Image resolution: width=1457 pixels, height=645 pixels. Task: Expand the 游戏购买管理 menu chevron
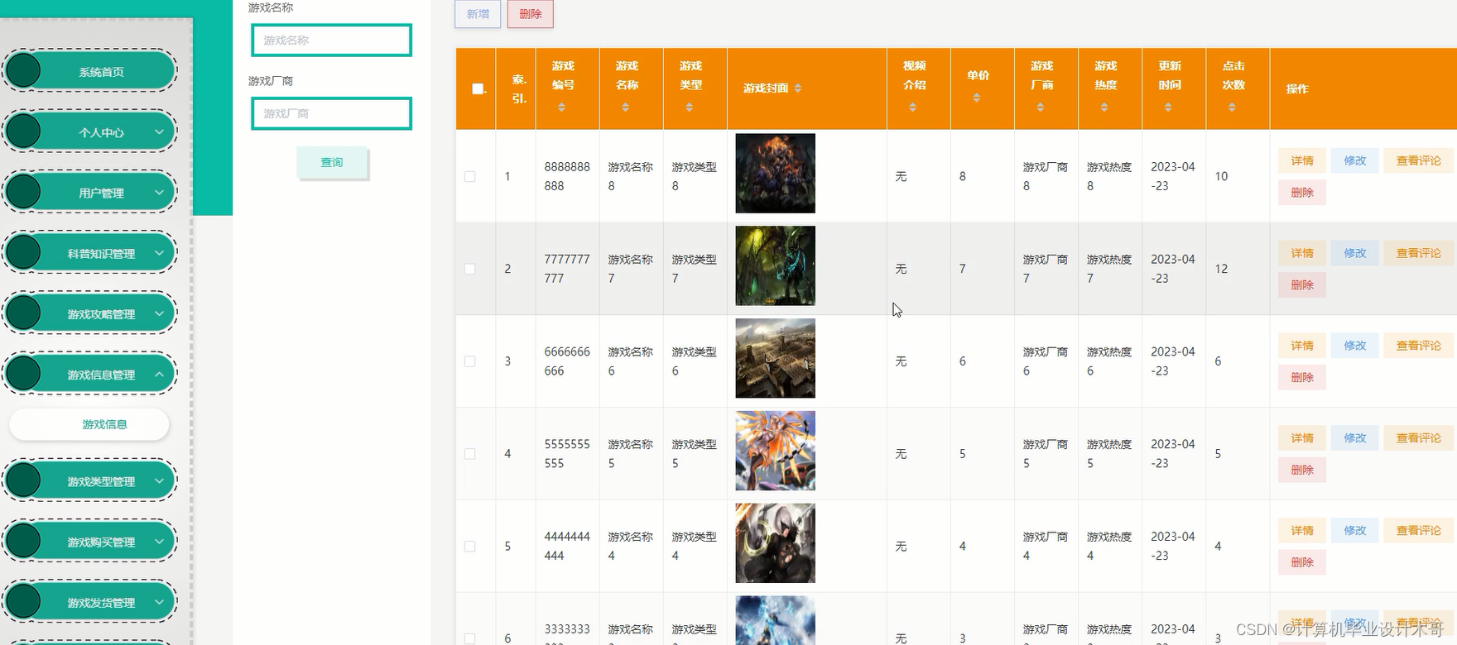click(x=159, y=542)
